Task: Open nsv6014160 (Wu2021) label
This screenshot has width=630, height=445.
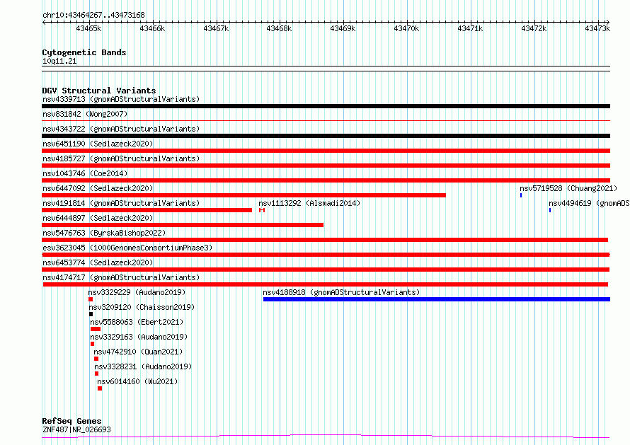Action: pyautogui.click(x=137, y=381)
